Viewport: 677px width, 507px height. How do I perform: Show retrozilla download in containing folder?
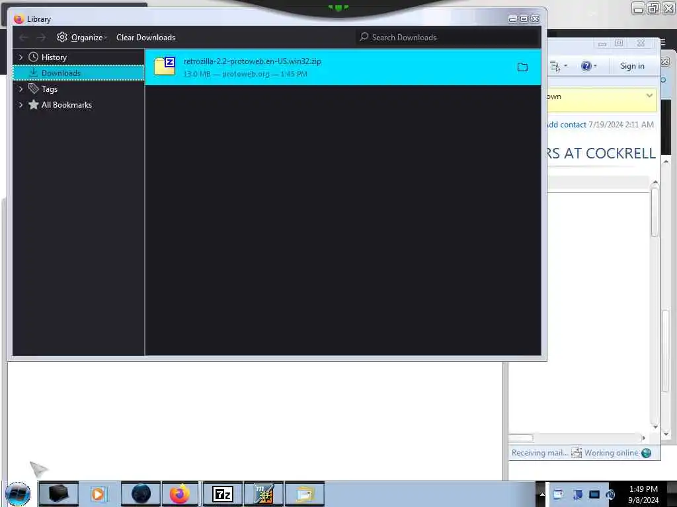click(522, 67)
